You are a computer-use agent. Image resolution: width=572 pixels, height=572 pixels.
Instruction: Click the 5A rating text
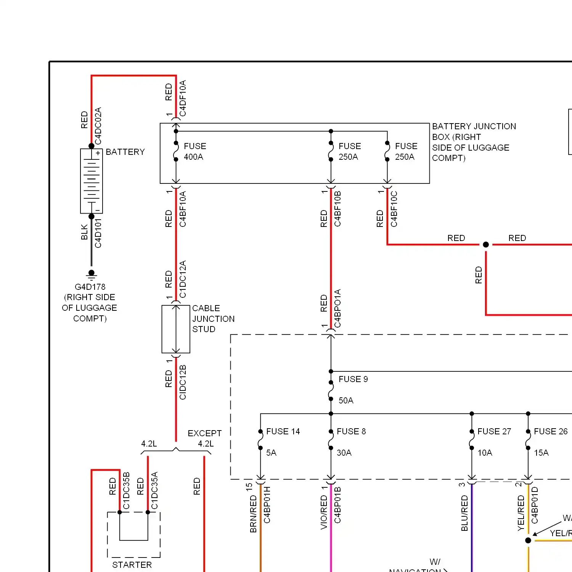(x=271, y=453)
